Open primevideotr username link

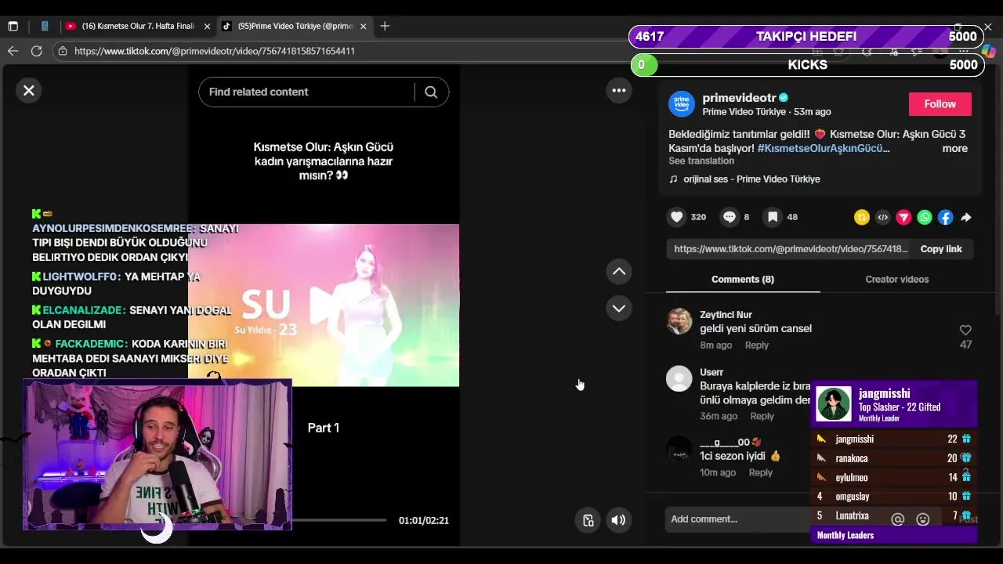[739, 98]
